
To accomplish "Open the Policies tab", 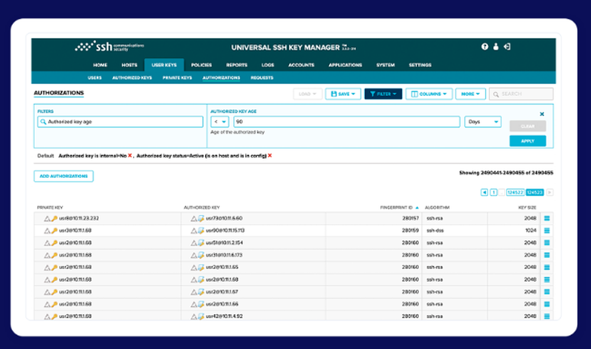I will (202, 65).
